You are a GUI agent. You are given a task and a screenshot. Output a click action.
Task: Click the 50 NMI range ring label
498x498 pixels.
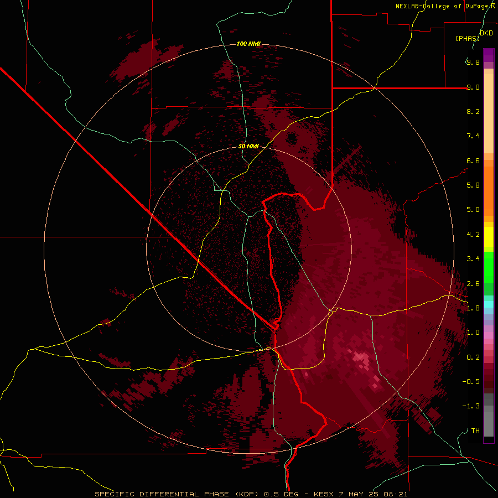[248, 146]
